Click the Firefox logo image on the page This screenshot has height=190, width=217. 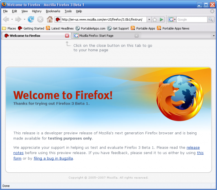point(180,98)
